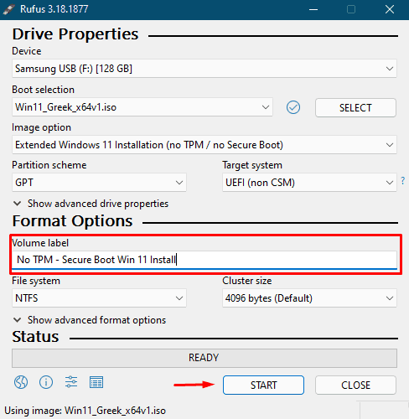Open the Image option dropdown
Viewport: 409px width, 419px height.
tap(204, 145)
